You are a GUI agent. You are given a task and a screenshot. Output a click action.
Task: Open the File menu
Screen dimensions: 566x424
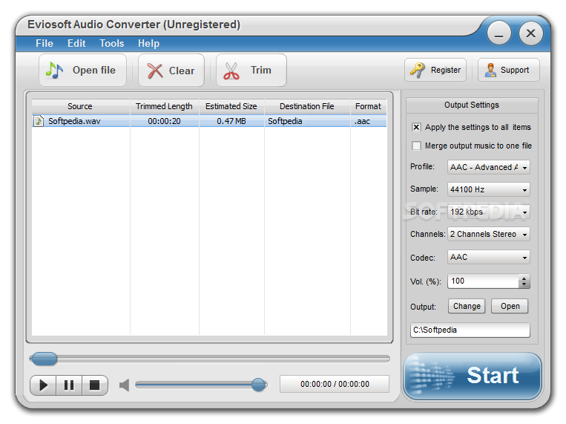(x=45, y=43)
